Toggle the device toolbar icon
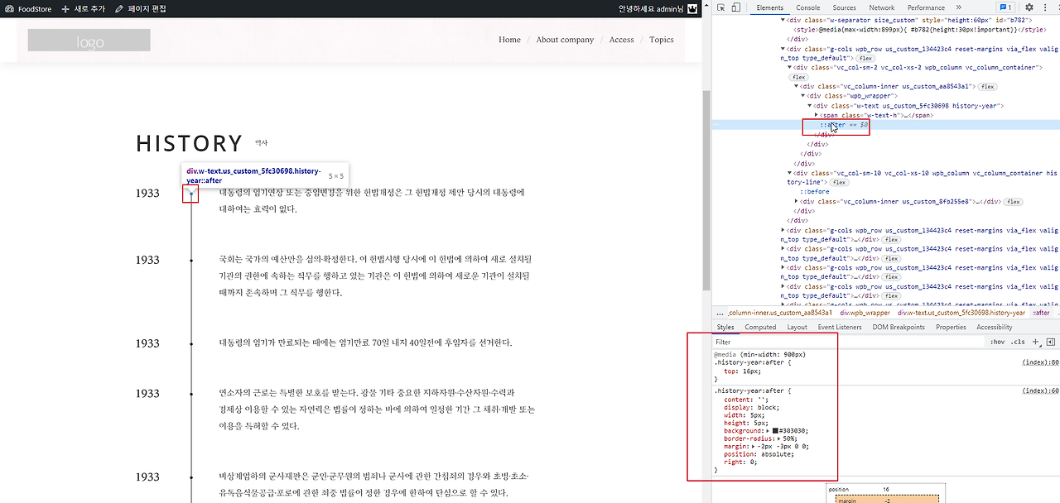The height and width of the screenshot is (503, 1060). click(x=736, y=7)
